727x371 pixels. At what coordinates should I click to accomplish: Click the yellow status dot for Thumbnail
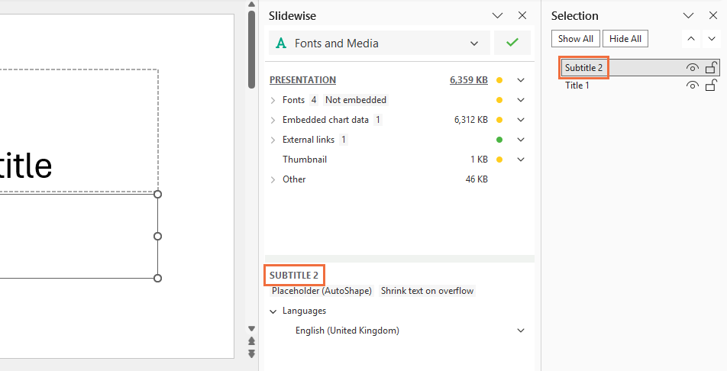(499, 160)
